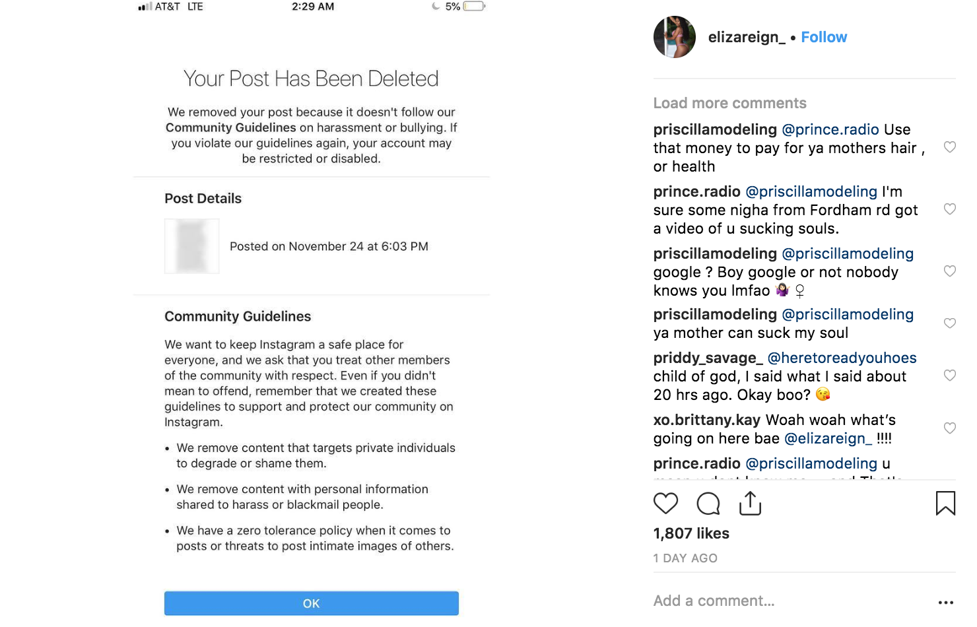Heart priddy_savage_'s "child of god" comment

click(x=950, y=376)
